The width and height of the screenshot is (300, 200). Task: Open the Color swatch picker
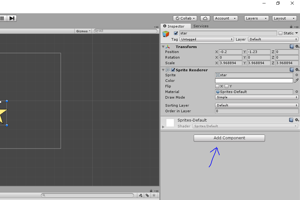coord(254,81)
